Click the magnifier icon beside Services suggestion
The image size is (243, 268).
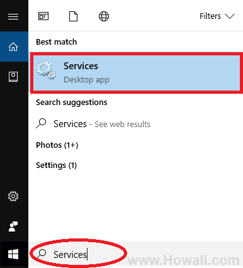pos(41,123)
